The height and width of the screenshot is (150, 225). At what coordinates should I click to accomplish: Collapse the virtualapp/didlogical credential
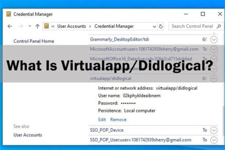pos(214,78)
